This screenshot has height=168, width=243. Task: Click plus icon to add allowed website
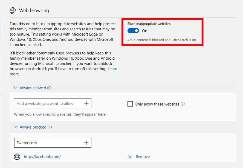coord(86,103)
